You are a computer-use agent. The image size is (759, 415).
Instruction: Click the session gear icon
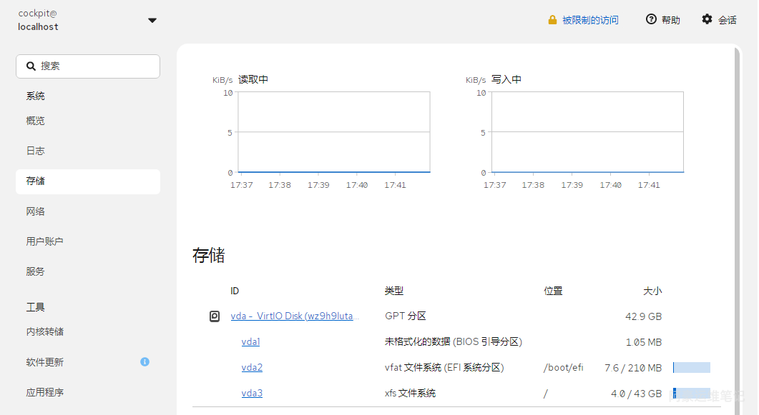(707, 19)
